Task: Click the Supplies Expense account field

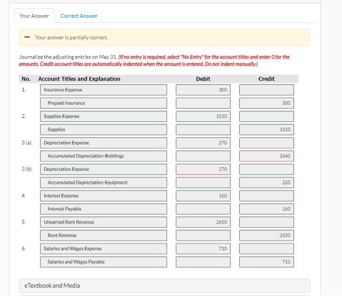Action: coord(104,116)
